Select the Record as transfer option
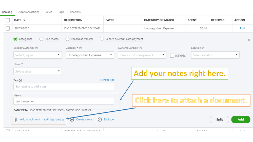The image size is (253, 142). [x=67, y=39]
